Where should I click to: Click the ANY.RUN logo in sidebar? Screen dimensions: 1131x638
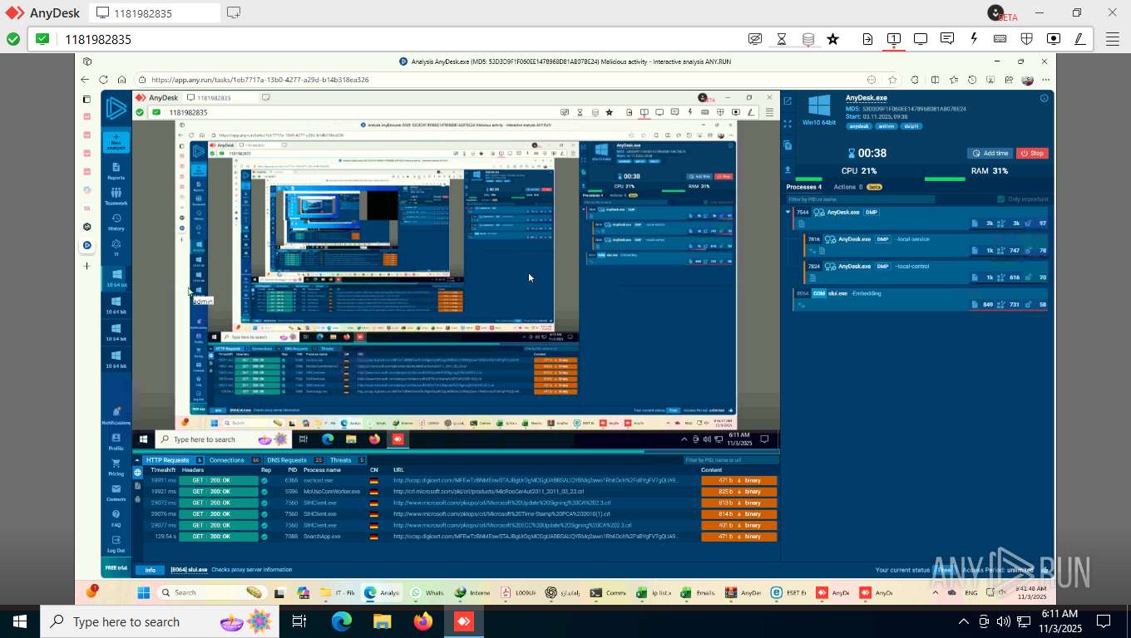(x=116, y=108)
